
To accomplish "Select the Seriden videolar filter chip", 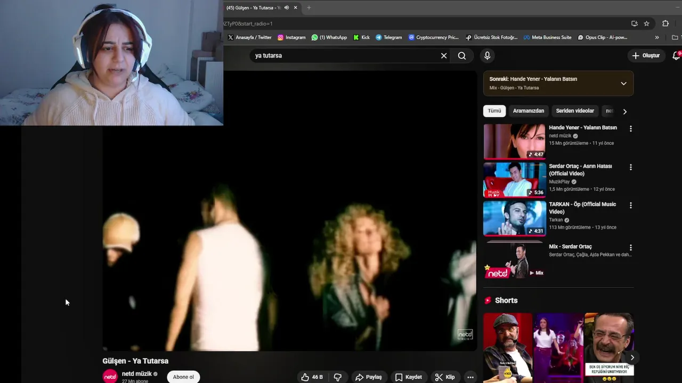I will coord(575,111).
